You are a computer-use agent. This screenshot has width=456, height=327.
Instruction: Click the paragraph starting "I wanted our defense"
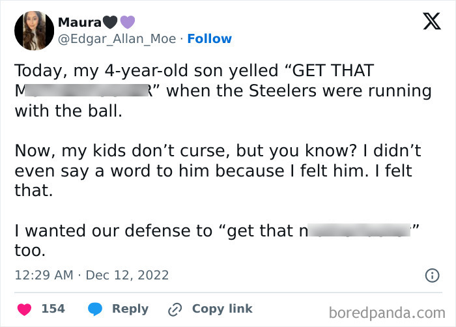pos(215,238)
